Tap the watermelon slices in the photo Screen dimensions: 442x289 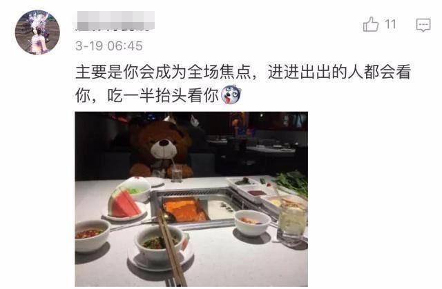click(x=124, y=202)
